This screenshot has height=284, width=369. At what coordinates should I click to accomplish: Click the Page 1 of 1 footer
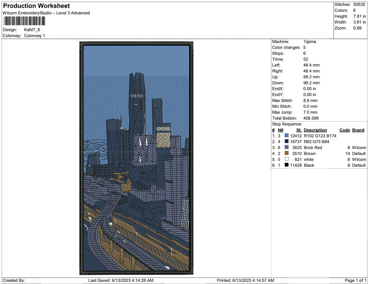click(355, 280)
